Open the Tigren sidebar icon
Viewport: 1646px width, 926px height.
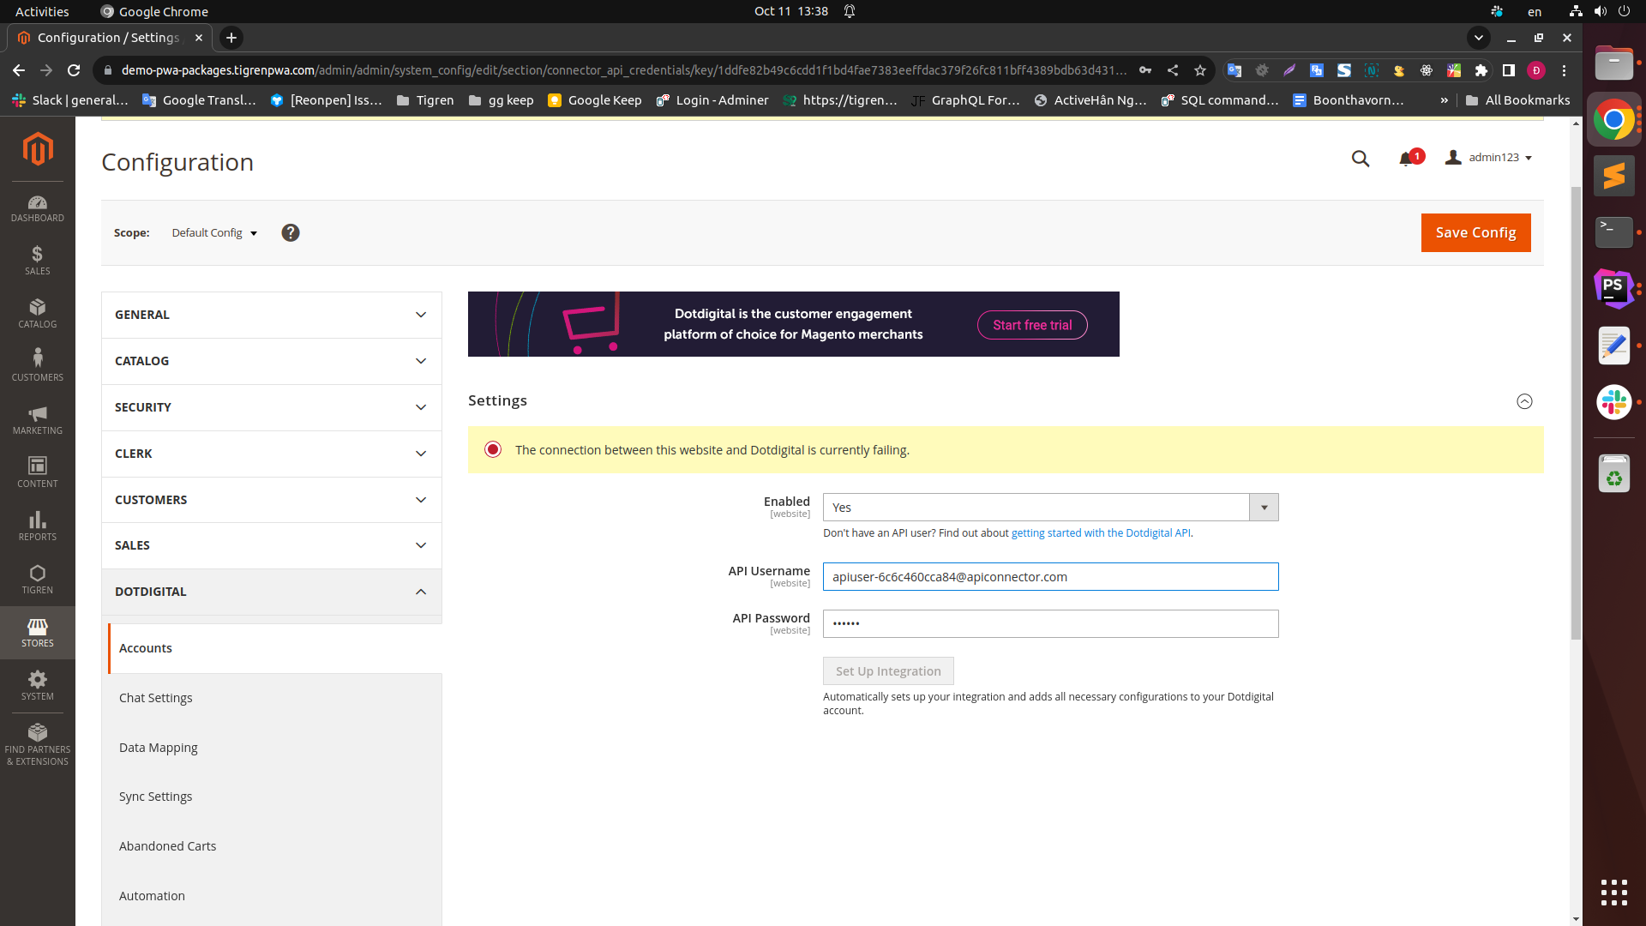[x=38, y=580]
